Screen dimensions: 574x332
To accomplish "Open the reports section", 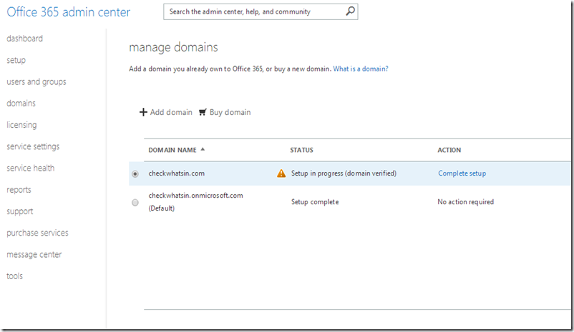I will coord(19,190).
